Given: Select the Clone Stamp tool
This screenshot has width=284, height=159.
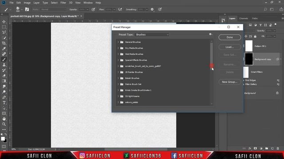Looking at the screenshot, I should click(4, 65).
